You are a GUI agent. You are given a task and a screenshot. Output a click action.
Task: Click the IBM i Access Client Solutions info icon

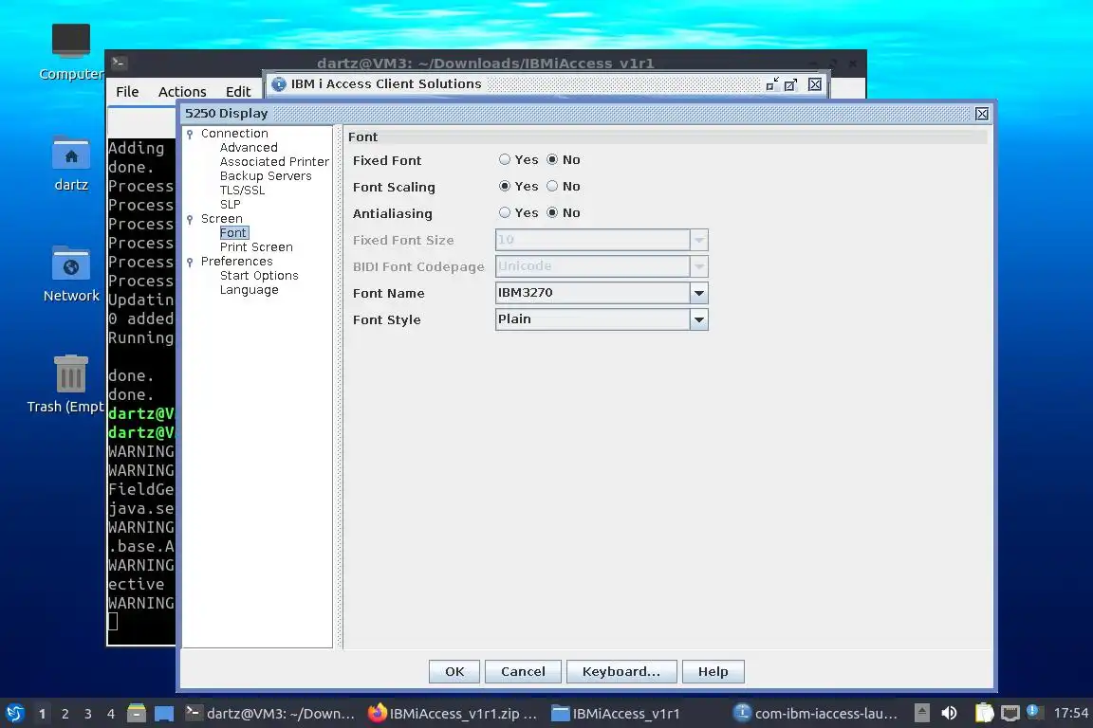pos(279,84)
